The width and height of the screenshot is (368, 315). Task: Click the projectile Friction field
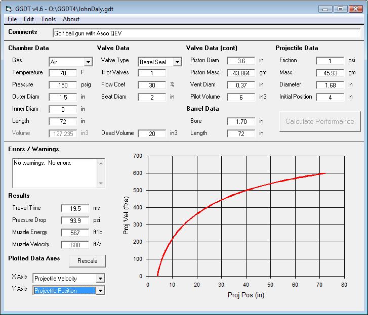(330, 61)
